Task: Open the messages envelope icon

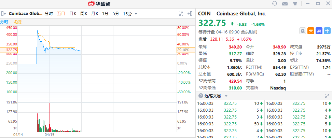Action: pos(285,4)
